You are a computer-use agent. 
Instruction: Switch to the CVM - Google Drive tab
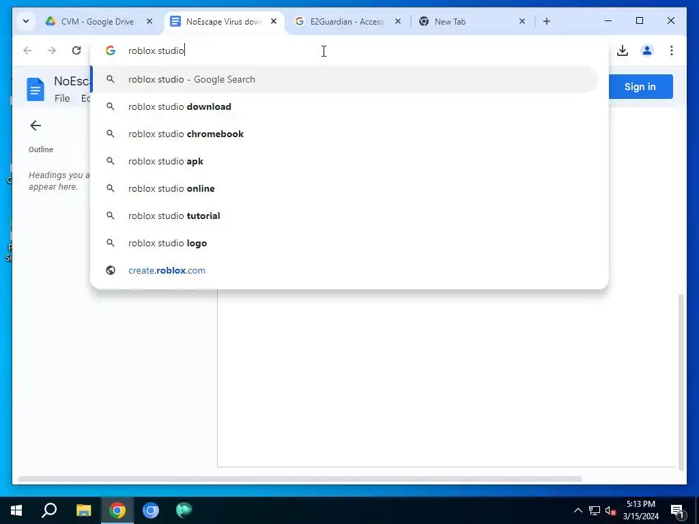coord(98,21)
